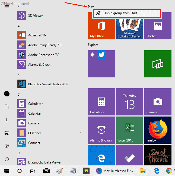Open Cortana circle on taskbar
Image resolution: width=175 pixels, height=176 pixels.
click(x=20, y=171)
